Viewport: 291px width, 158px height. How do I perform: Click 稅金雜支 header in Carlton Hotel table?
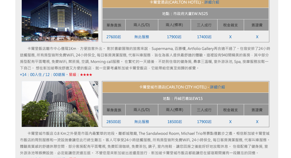(231, 25)
